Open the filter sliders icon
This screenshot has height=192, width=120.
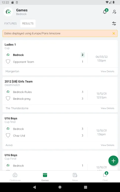pos(114,23)
